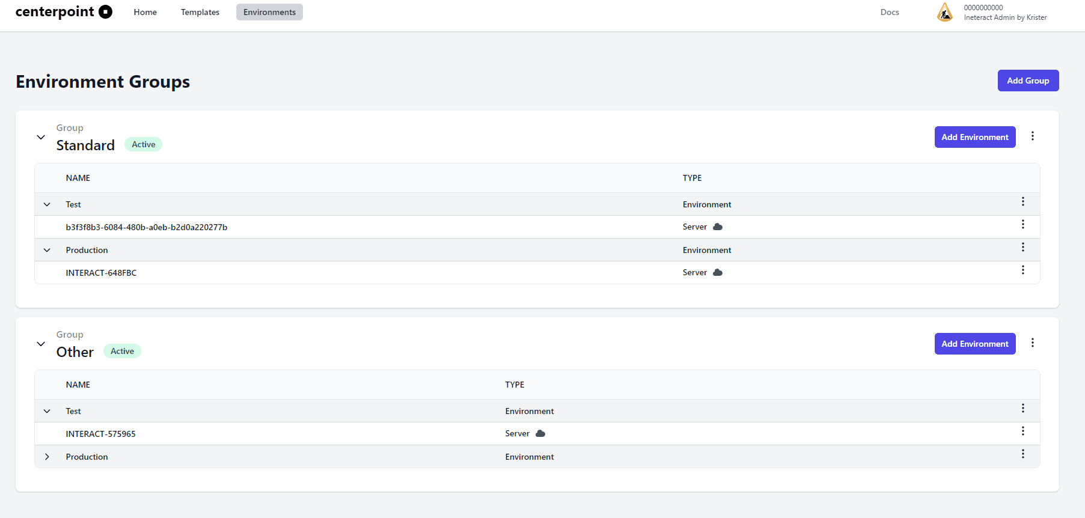Open kebab menu for Other group
This screenshot has height=518, width=1085.
1032,343
